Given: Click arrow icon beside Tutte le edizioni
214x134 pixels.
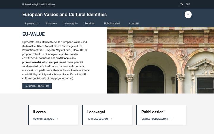Looking at the screenshot, I should [111, 119].
